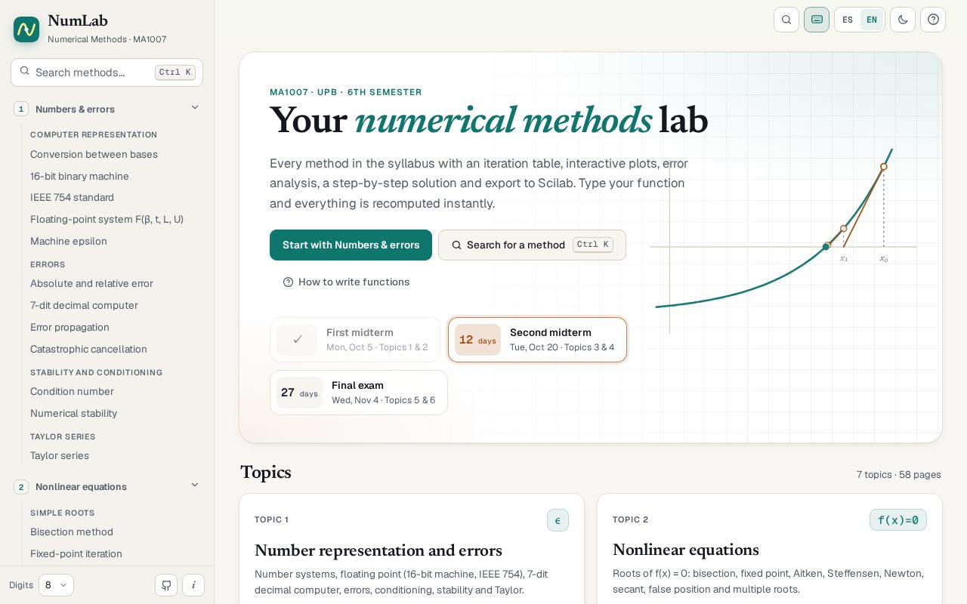Open 7-dit decimal computer page
Image resolution: width=967 pixels, height=604 pixels.
(84, 305)
